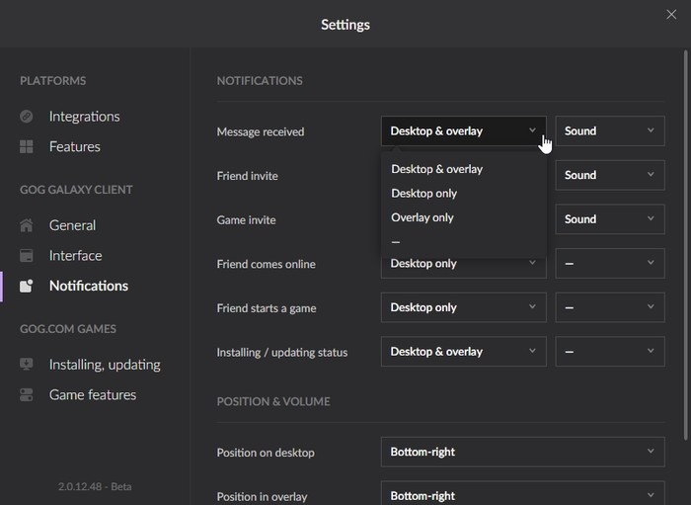
Task: Click the Notifications sidebar icon
Action: pyautogui.click(x=27, y=286)
